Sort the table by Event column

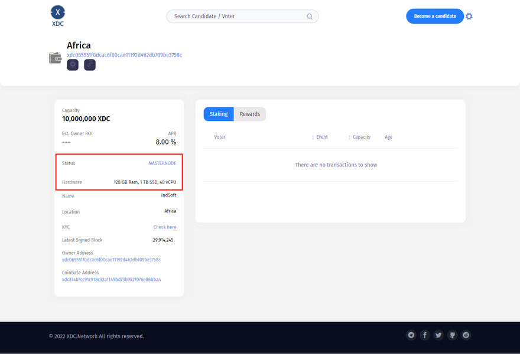tap(321, 137)
